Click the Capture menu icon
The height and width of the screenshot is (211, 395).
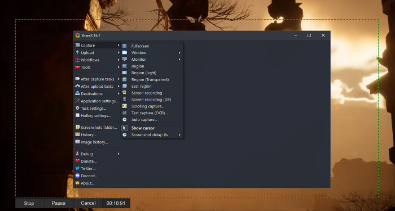[x=77, y=45]
